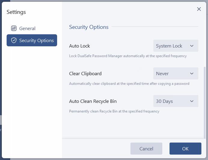Viewport: 208px width, 160px height.
Task: Click the Auto Lock description text
Action: [x=128, y=56]
